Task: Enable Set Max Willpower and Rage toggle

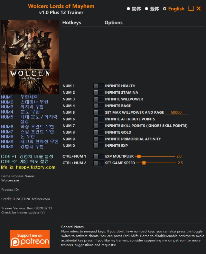Action: pos(98,113)
